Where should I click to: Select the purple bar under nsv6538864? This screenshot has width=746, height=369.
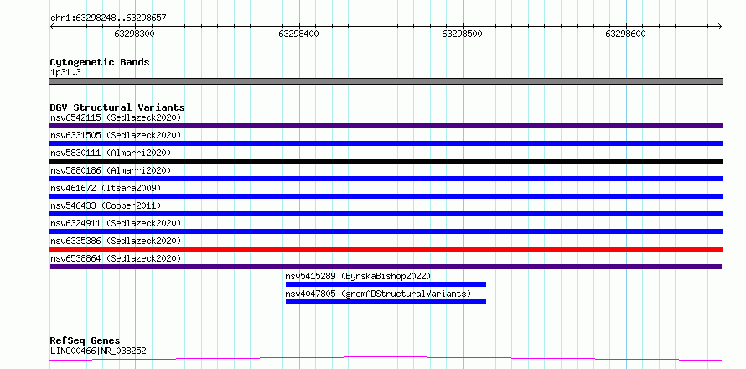[386, 267]
